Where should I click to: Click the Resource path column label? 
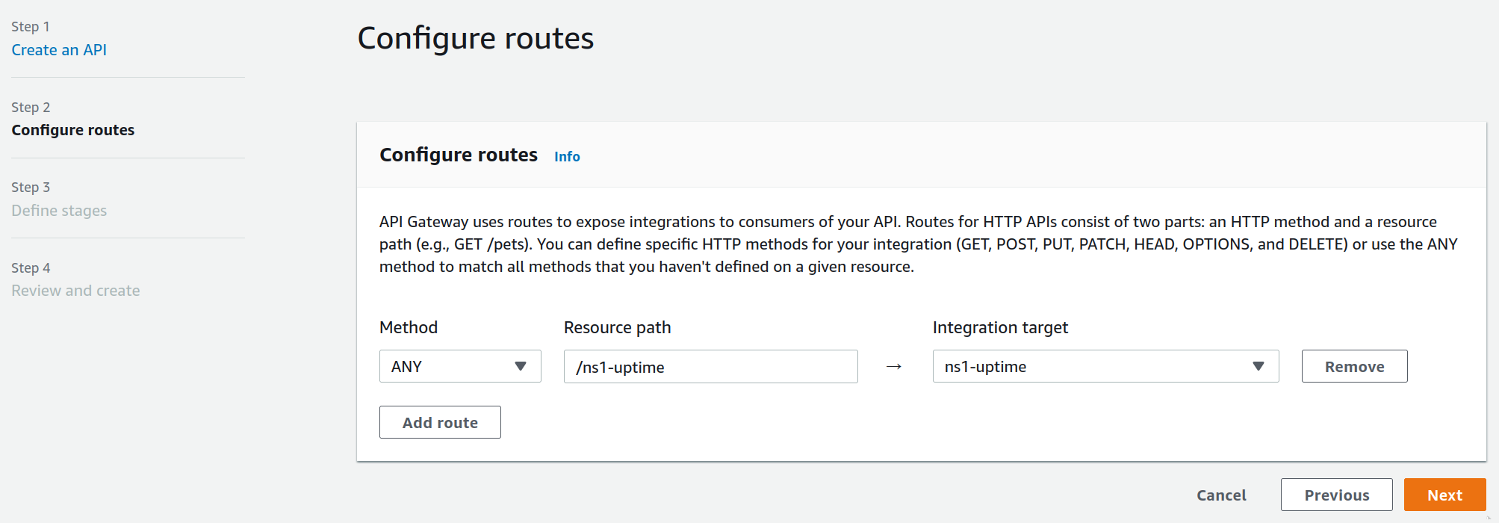tap(617, 327)
